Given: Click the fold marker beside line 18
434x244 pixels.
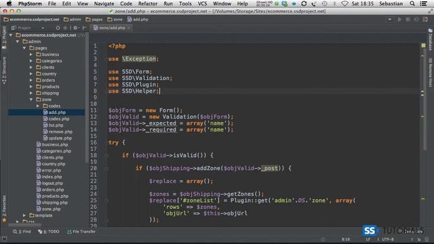Looking at the screenshot, I should [x=106, y=155].
